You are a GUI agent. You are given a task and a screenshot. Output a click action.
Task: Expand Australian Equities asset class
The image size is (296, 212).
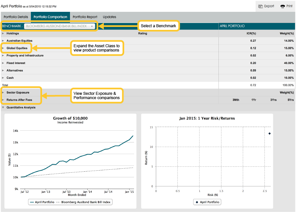(3, 41)
